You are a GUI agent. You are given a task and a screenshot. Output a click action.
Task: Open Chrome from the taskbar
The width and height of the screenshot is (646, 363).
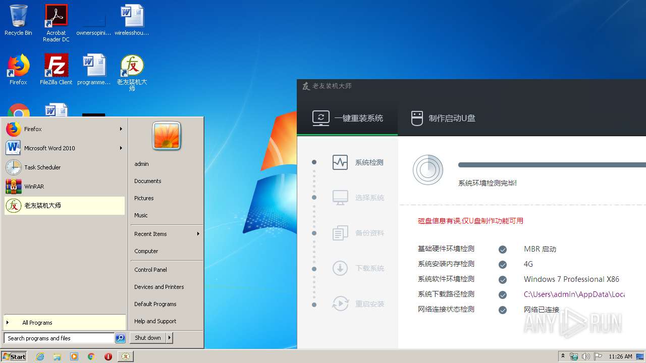tap(91, 356)
